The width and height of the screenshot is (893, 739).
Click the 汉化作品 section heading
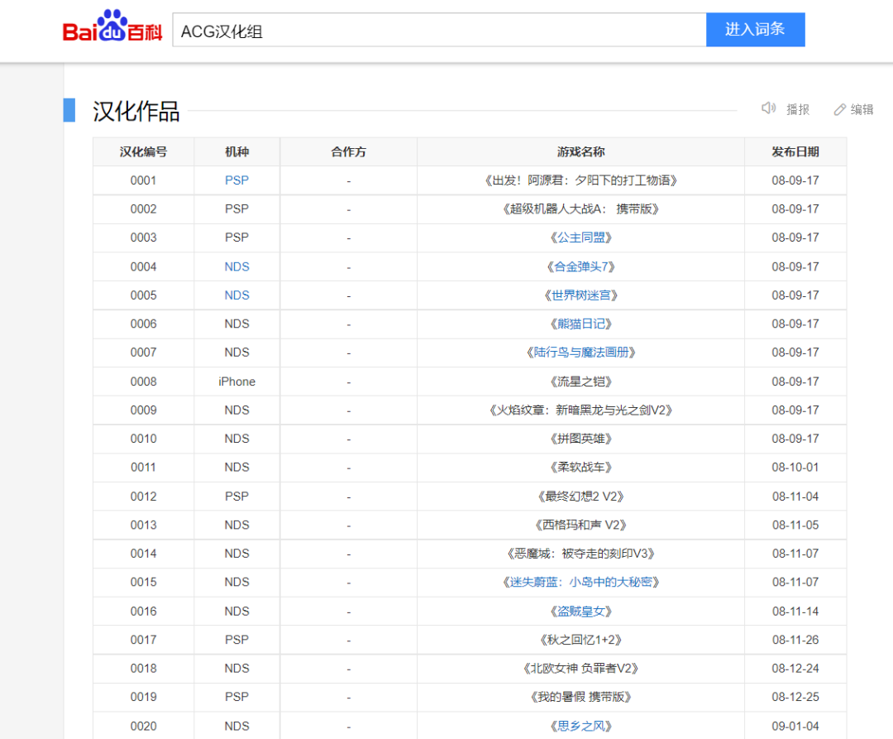click(136, 111)
